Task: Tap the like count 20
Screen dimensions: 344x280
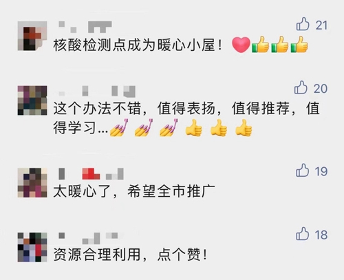Action: point(321,89)
